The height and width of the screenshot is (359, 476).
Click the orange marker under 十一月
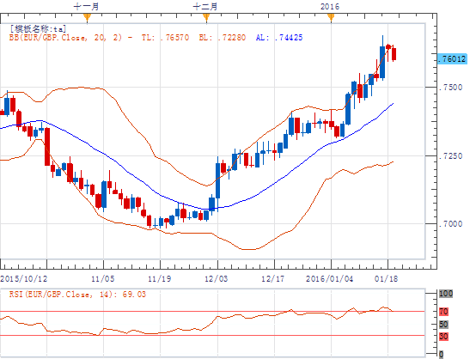tap(87, 17)
